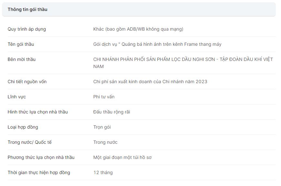Select the "Một giai đoạn một túi hồ sơ" value
The width and height of the screenshot is (281, 186).
click(x=122, y=157)
